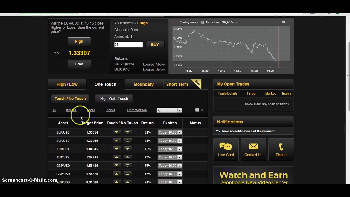Click No Touch icon for GBP/USD 1.56430
This screenshot has width=350, height=197.
(127, 166)
